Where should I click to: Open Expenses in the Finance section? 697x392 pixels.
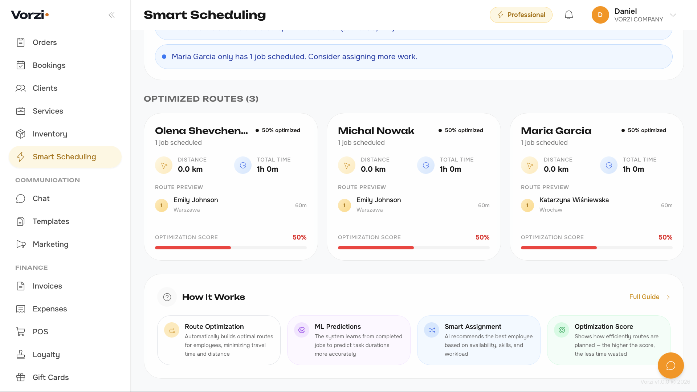(65, 309)
